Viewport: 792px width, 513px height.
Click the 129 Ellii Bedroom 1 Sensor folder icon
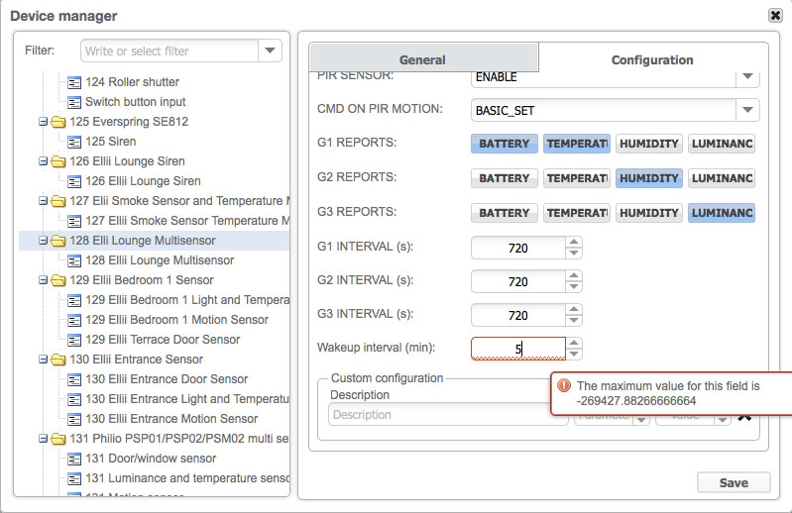pyautogui.click(x=57, y=280)
